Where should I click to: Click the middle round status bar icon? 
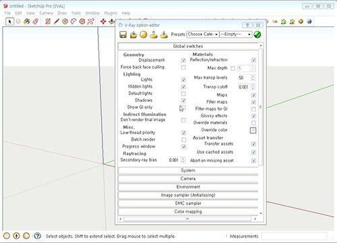(16, 236)
